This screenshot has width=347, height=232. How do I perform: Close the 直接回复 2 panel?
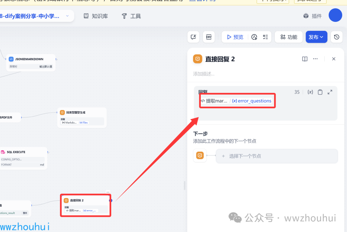(x=334, y=59)
